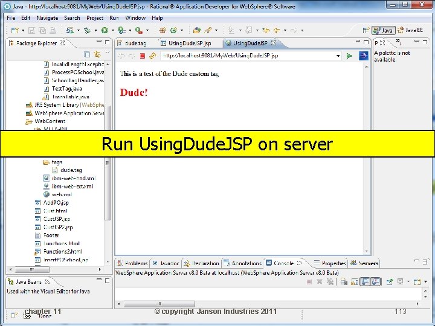Minimize the Package Explorer view
The image size is (435, 326).
coord(99,41)
